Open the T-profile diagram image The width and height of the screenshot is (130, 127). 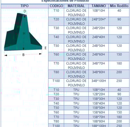tap(23, 33)
